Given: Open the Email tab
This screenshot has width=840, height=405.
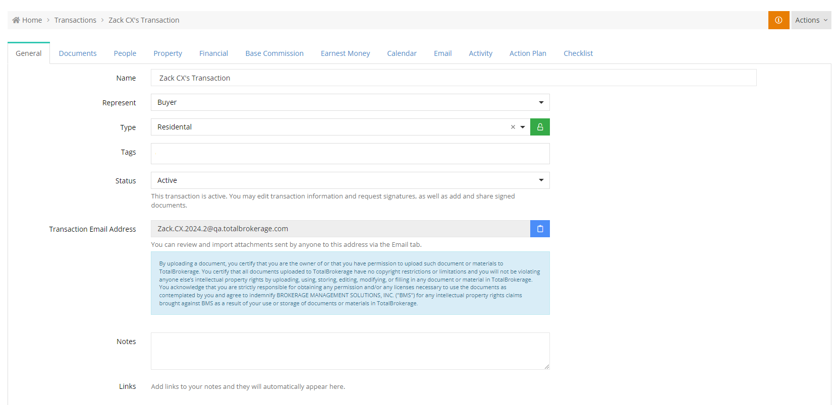Looking at the screenshot, I should tap(443, 53).
